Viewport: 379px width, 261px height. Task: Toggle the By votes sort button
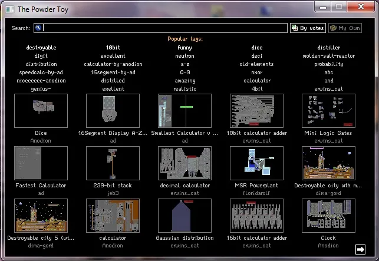tap(308, 28)
